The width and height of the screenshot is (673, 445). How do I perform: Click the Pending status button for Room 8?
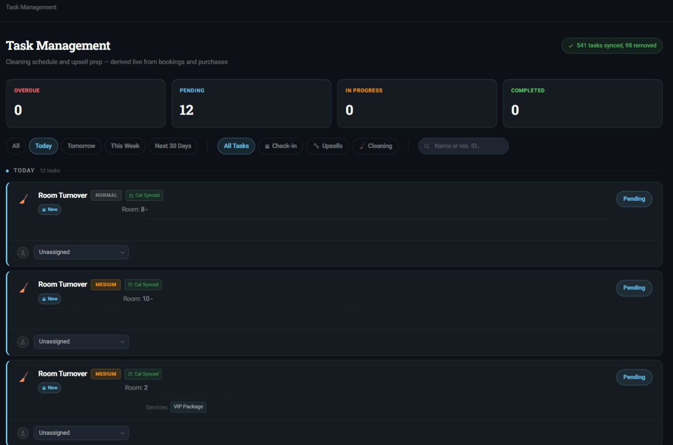pyautogui.click(x=634, y=199)
